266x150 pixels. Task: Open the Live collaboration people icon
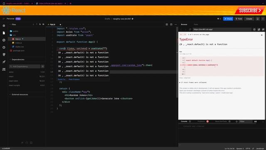click(x=4, y=69)
